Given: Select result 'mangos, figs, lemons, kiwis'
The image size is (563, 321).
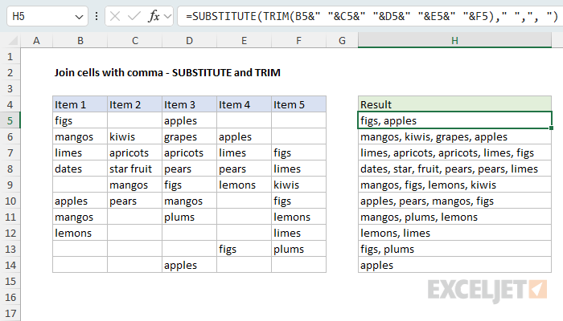Looking at the screenshot, I should 454,185.
